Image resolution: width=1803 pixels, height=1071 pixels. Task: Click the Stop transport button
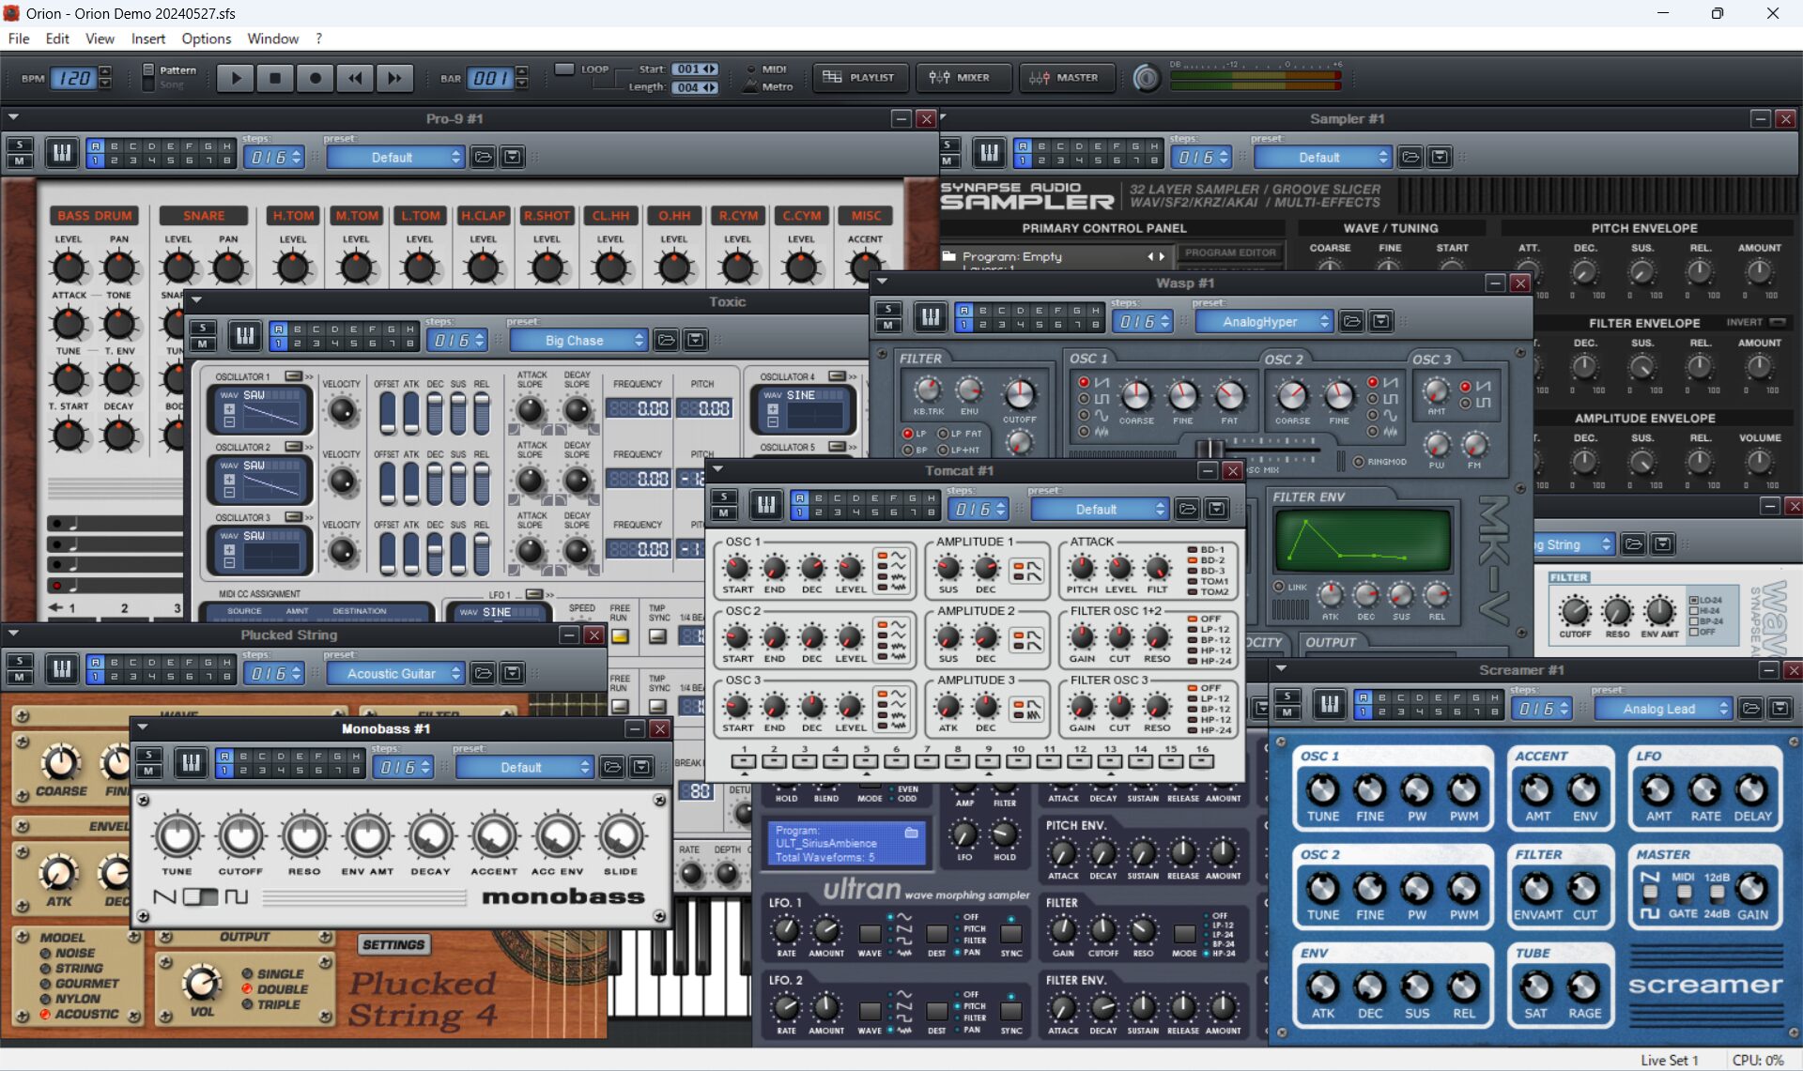pos(275,78)
